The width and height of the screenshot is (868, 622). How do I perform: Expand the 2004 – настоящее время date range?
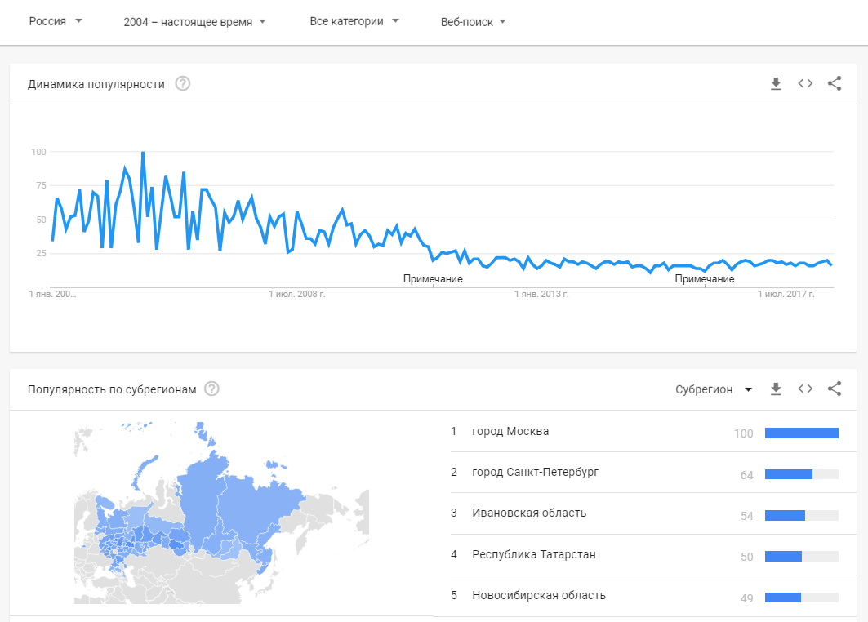tap(195, 22)
